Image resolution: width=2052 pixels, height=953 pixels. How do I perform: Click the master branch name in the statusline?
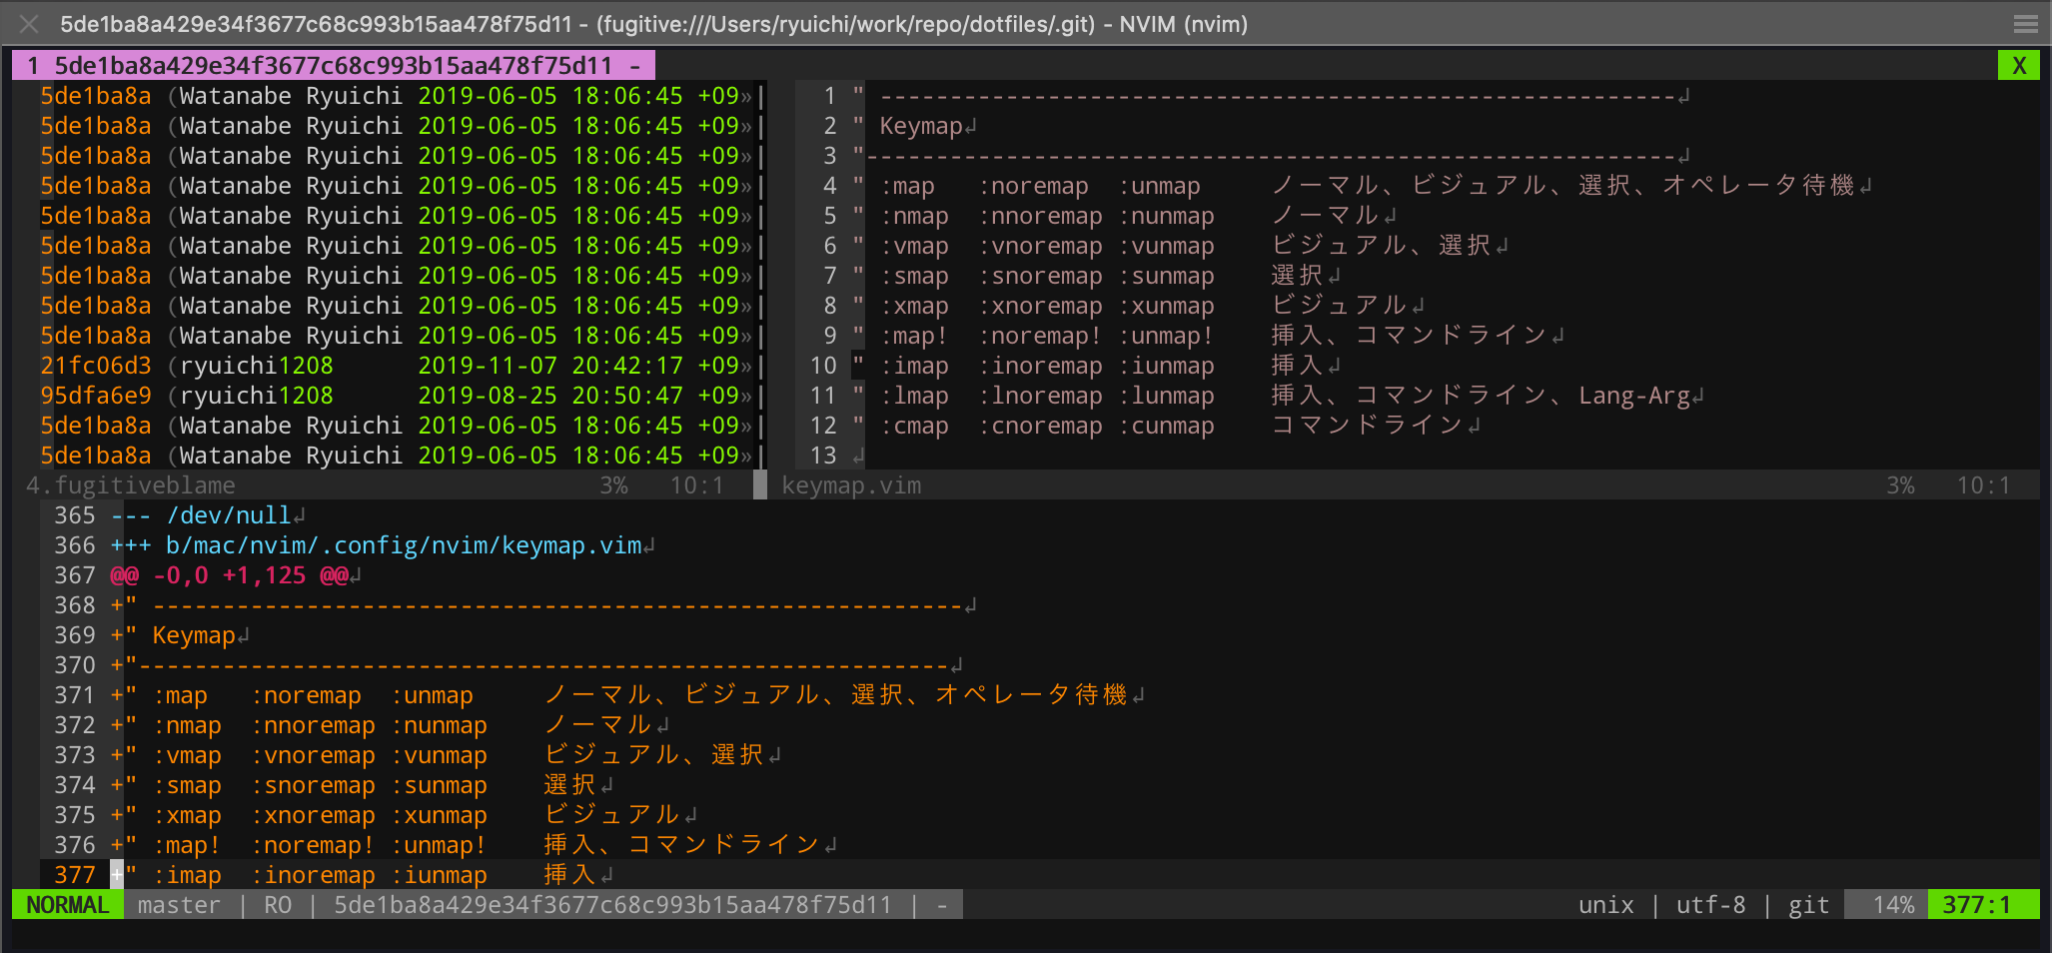point(179,904)
